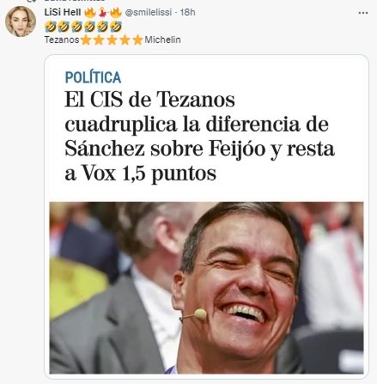
Task: Open the LiSi Hell display name link
Action: (x=63, y=12)
